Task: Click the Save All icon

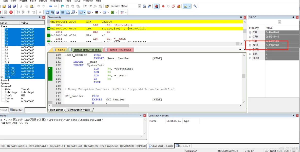Action: (x=14, y=6)
